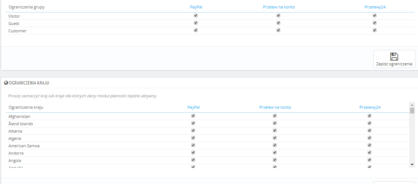Toggle Przelew na konto for Guest
This screenshot has height=184, width=418.
coord(278,23)
